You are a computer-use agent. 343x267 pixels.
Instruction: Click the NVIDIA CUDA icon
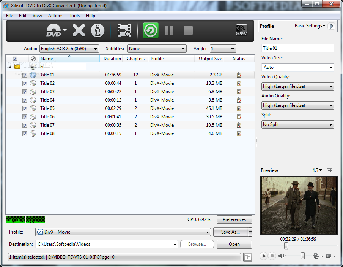(241, 30)
